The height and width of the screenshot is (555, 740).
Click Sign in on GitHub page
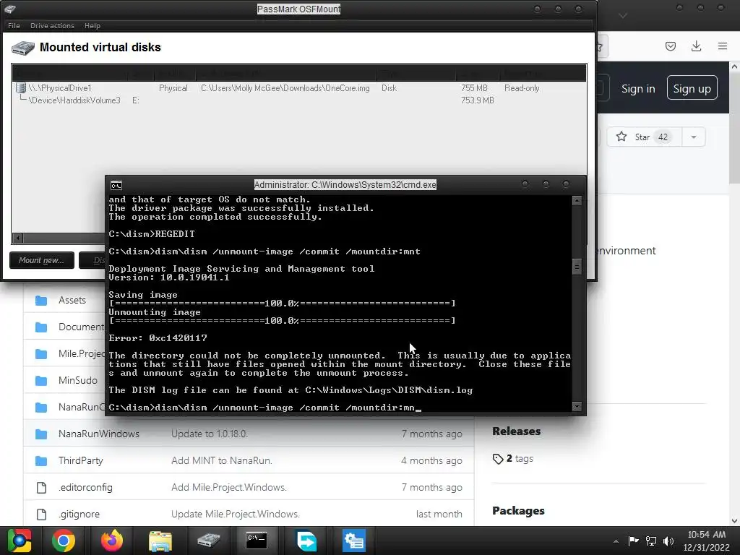click(x=638, y=89)
